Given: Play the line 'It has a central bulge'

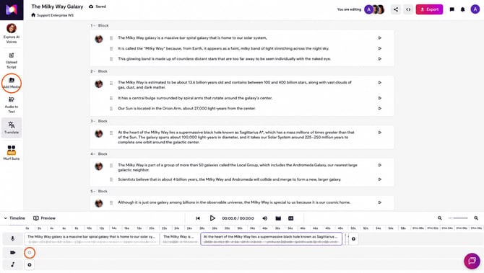Looking at the screenshot, I should (x=380, y=98).
